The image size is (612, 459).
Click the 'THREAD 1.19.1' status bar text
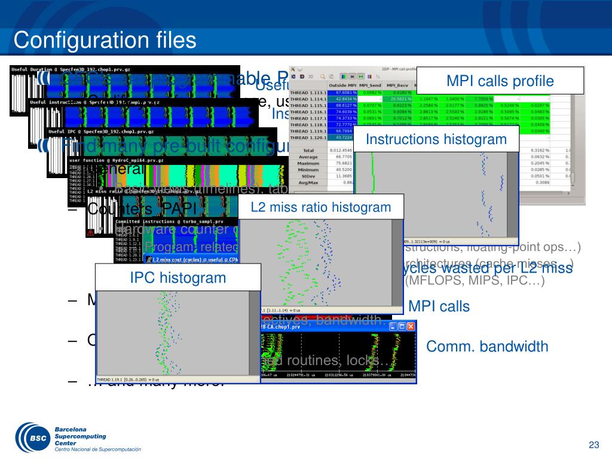(128, 380)
